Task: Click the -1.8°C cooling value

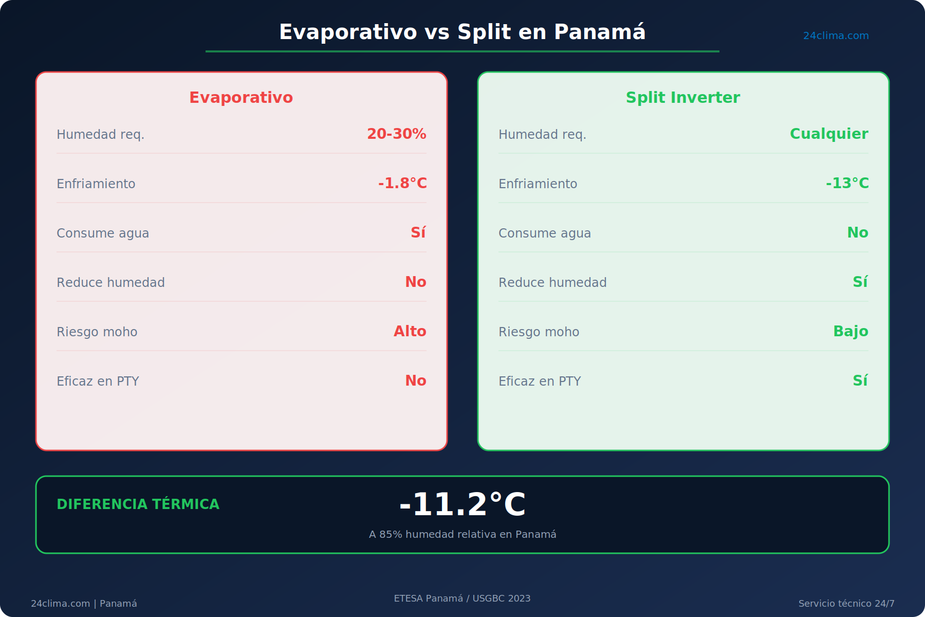Action: click(x=402, y=184)
